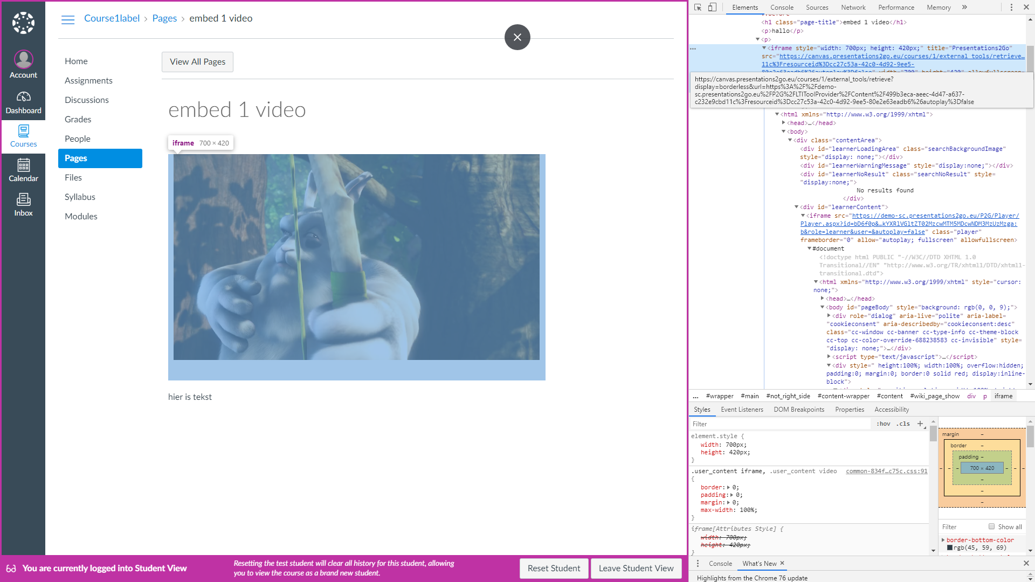The image size is (1035, 582).
Task: Collapse the highlighted iframe node
Action: 764,48
